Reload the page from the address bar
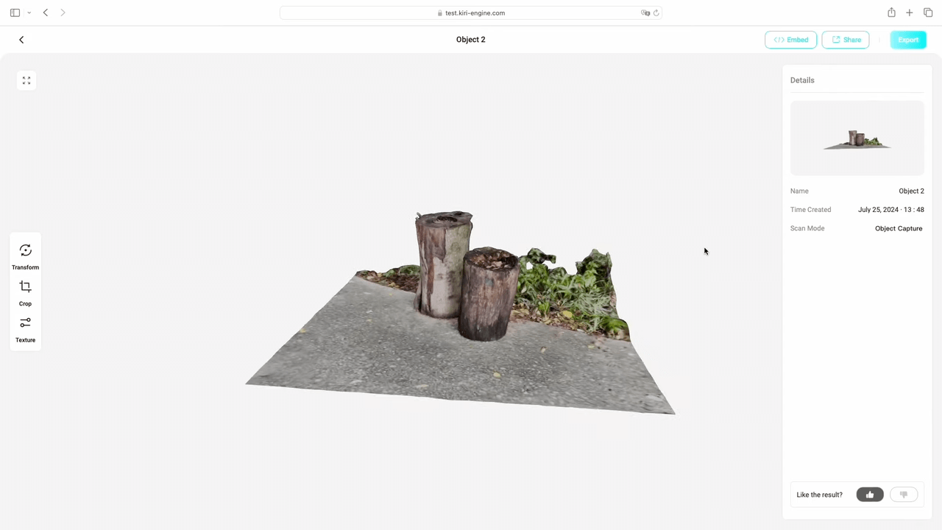 coord(656,13)
